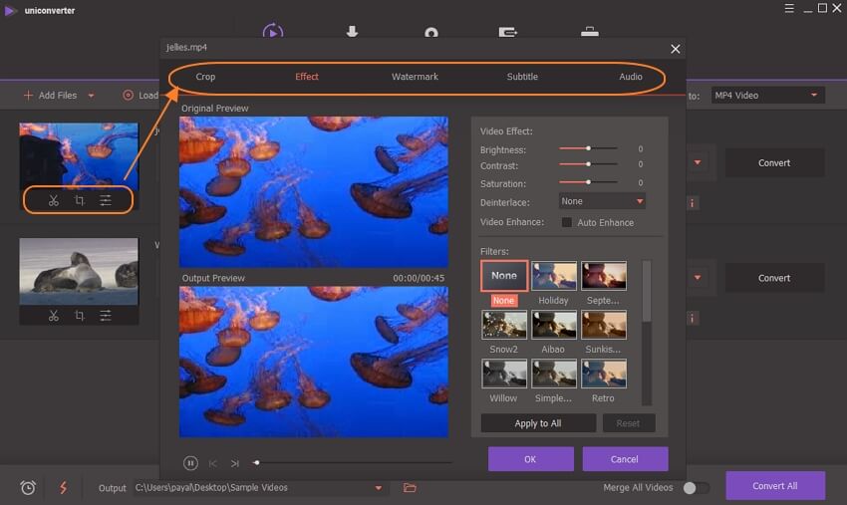Enable the Auto Enhance checkbox

567,222
